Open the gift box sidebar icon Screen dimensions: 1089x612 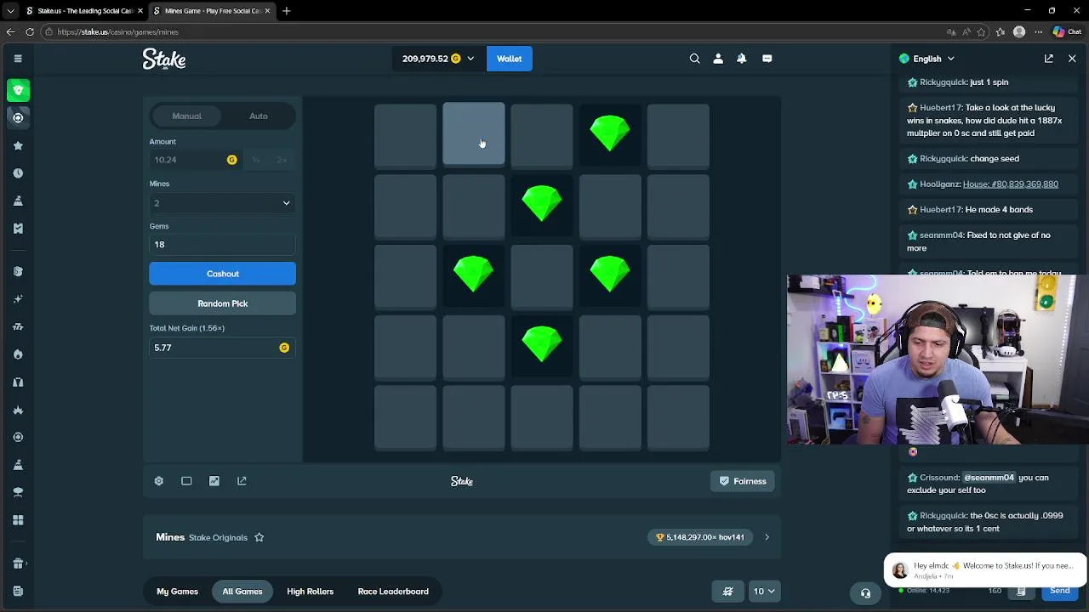point(18,563)
